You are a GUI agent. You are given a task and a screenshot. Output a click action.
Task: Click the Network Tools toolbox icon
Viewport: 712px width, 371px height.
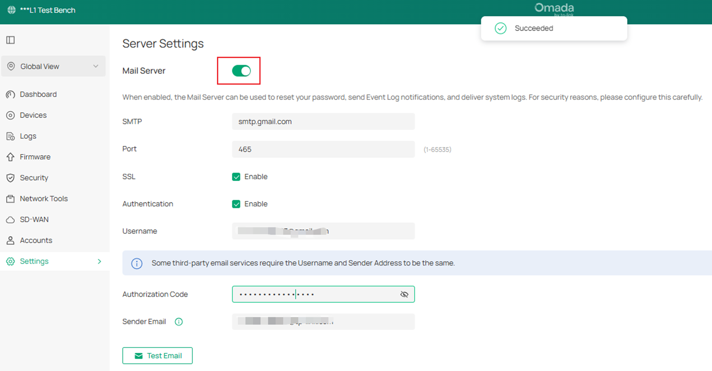coord(10,199)
